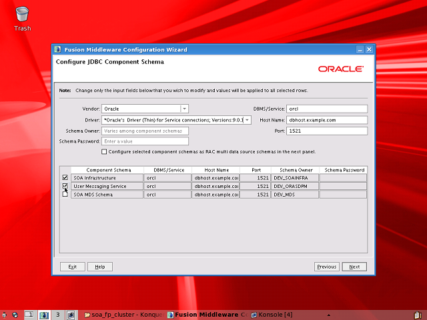Viewport: 427px width, 320px height.
Task: Open the KDE application launcher menu icon
Action: 4,315
